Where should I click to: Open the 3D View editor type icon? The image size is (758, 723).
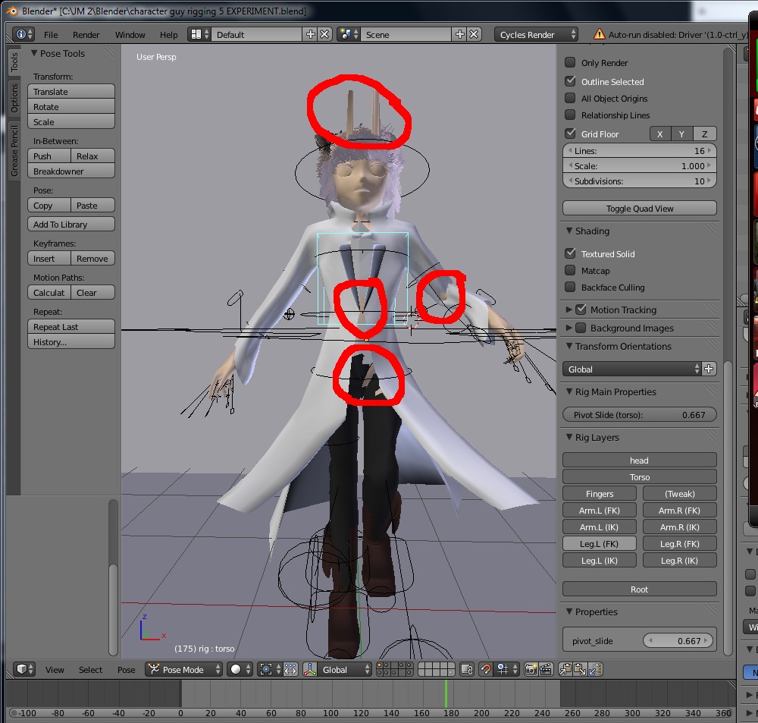point(25,669)
